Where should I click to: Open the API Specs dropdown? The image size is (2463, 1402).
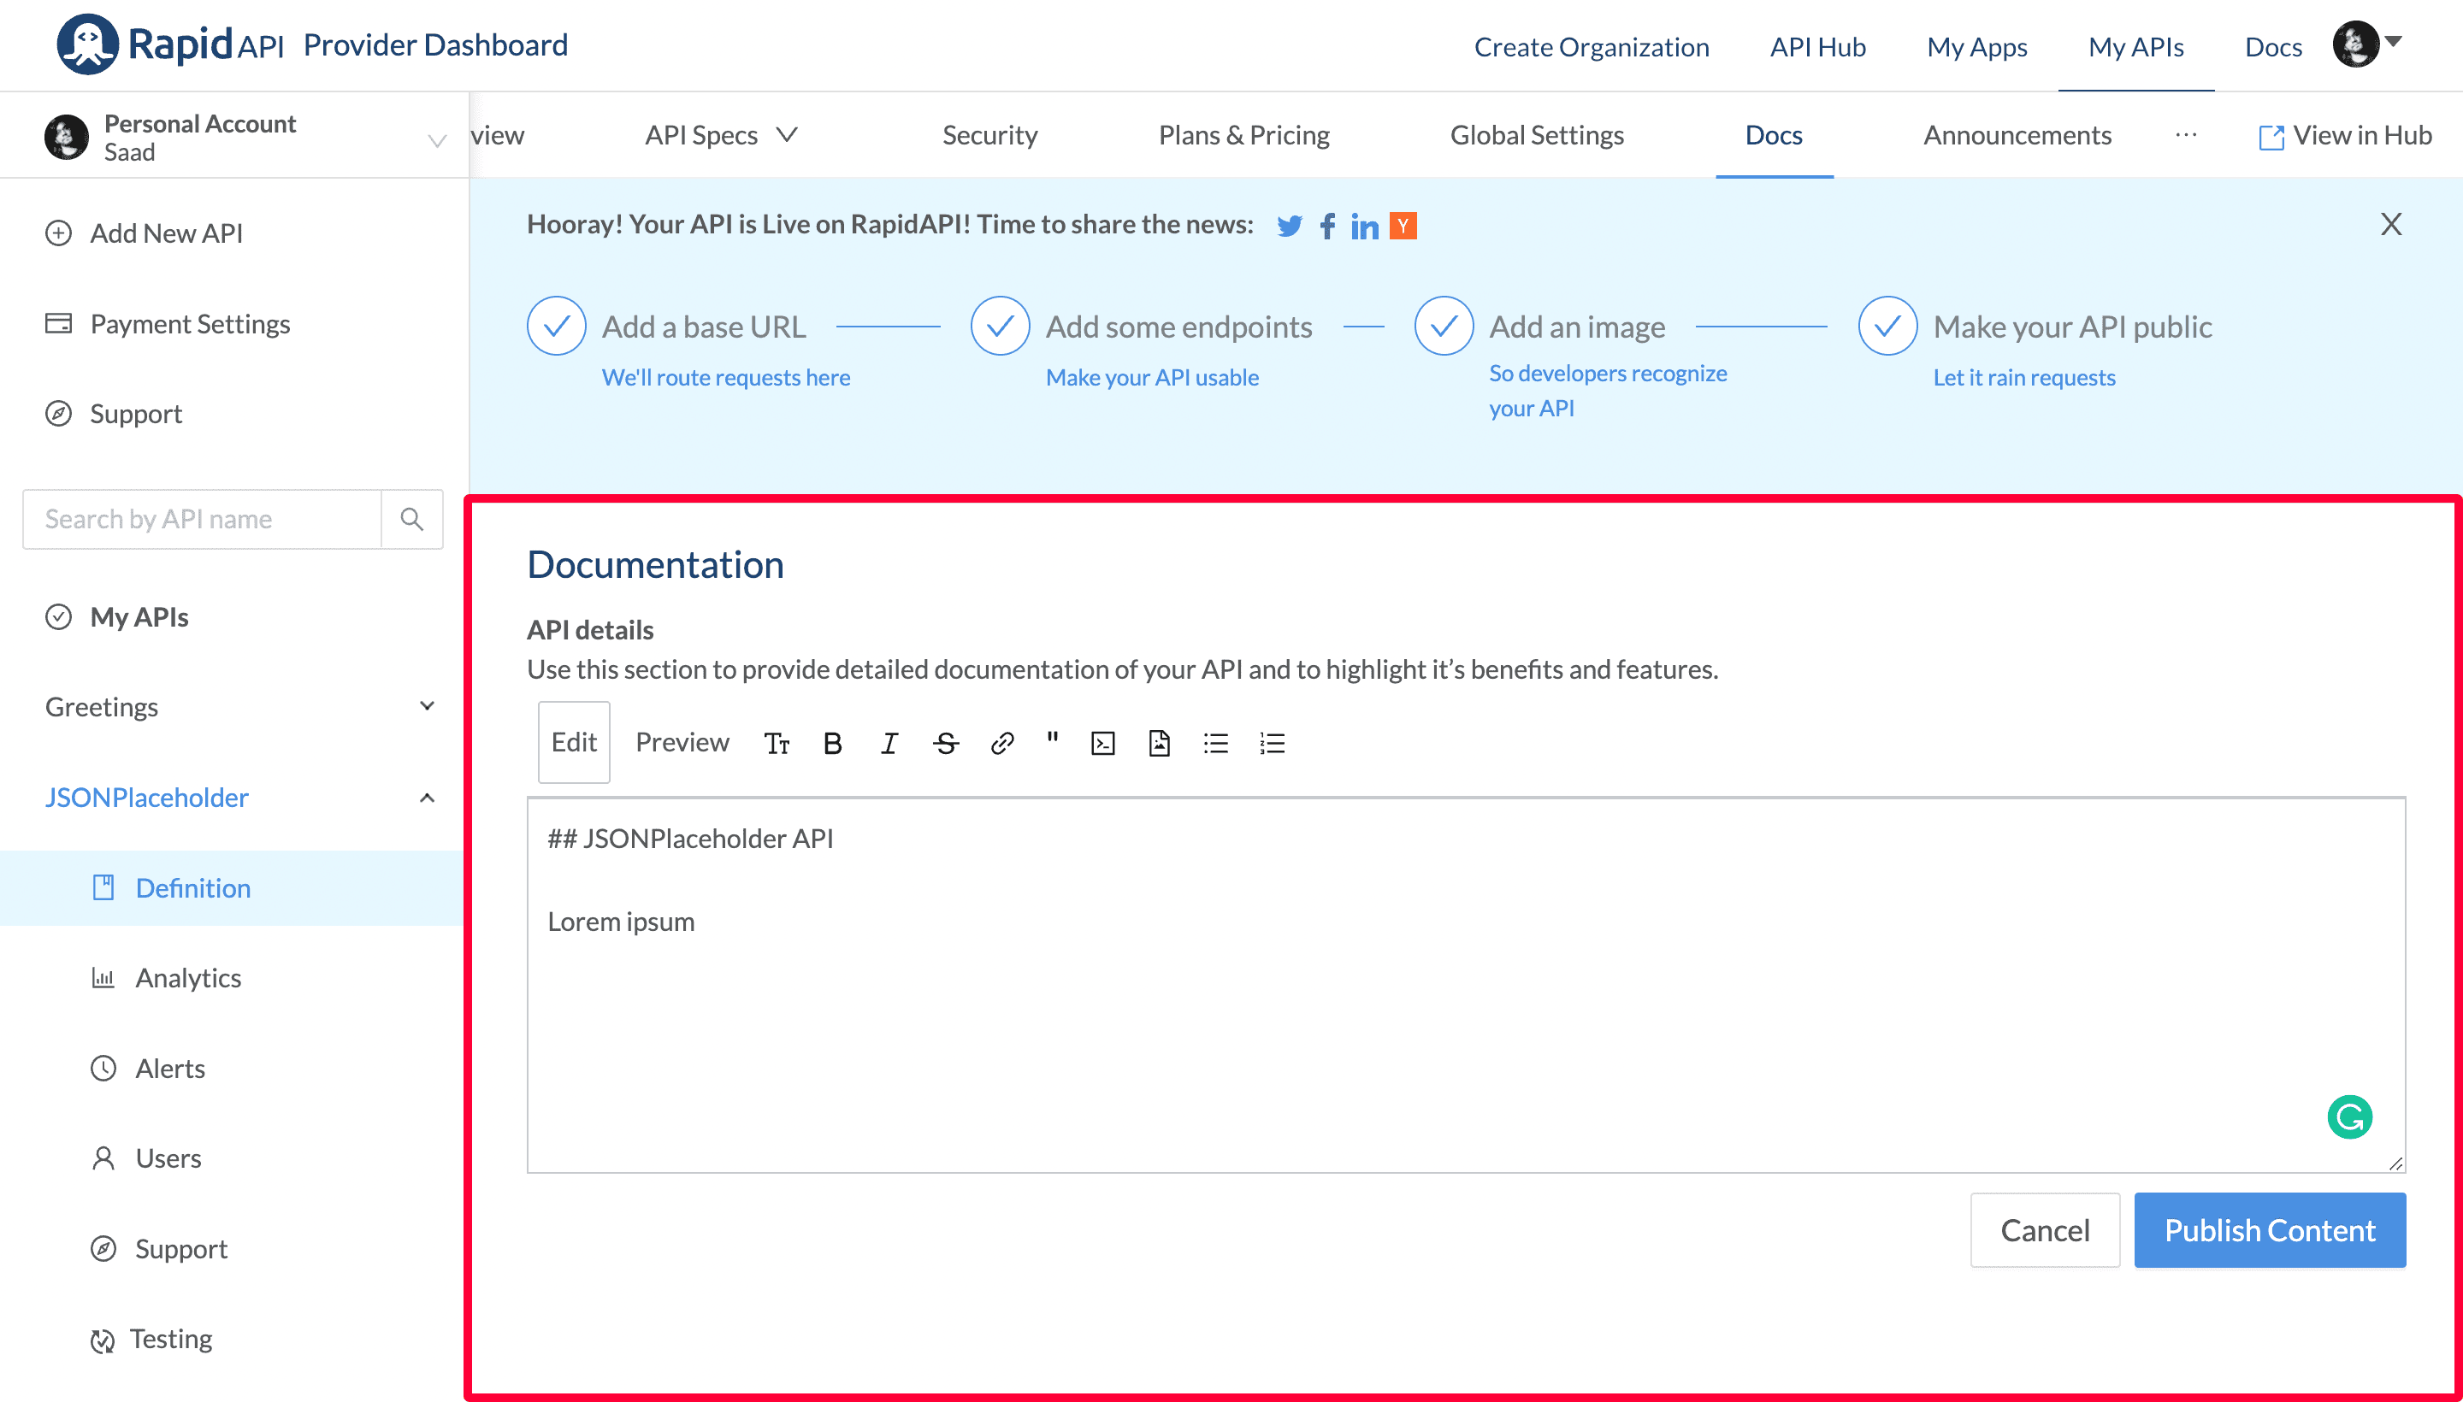(720, 136)
